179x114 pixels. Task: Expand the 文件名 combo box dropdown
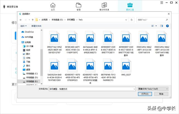134,89
